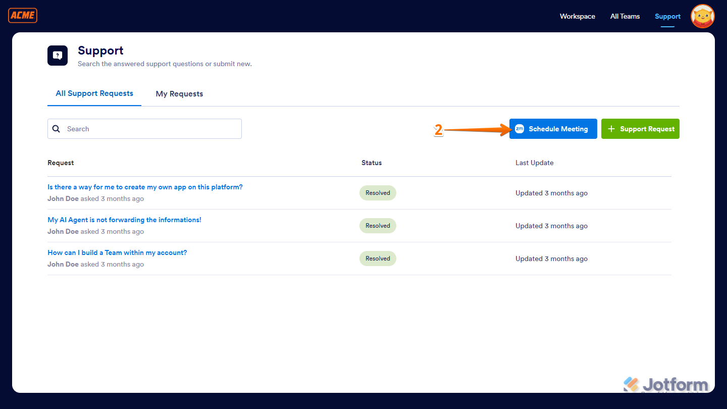The image size is (727, 409).
Task: Click the Jotform logo
Action: tap(666, 384)
